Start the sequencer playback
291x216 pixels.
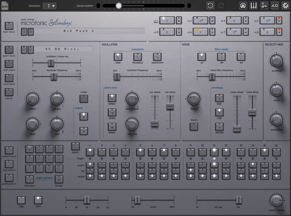(38, 200)
